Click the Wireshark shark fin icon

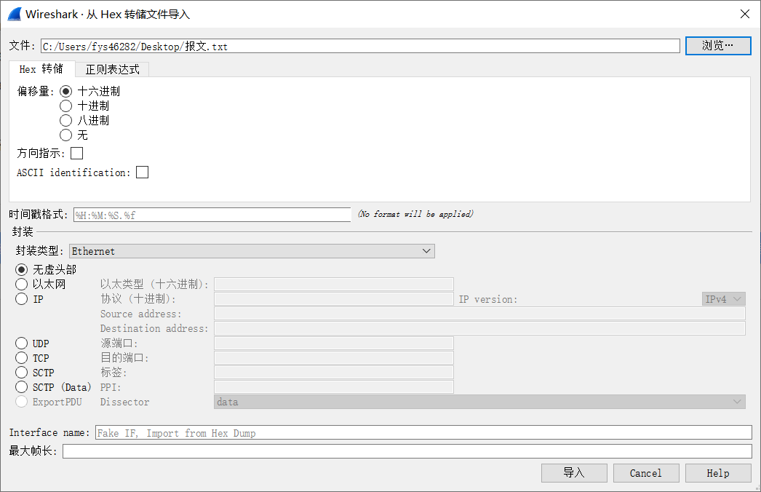coord(15,14)
